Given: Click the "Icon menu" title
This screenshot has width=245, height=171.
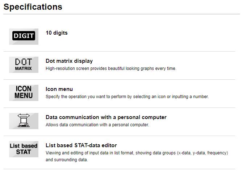Looking at the screenshot, I should pyautogui.click(x=59, y=89).
